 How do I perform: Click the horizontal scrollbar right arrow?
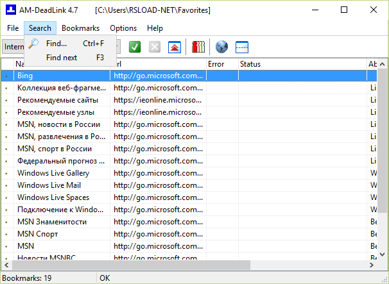point(372,265)
